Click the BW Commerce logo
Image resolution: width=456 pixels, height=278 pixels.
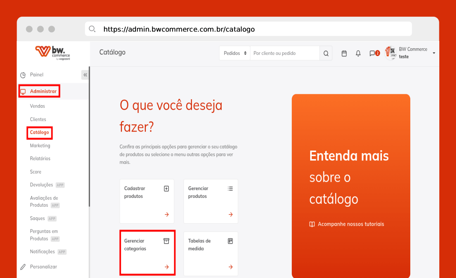click(53, 53)
